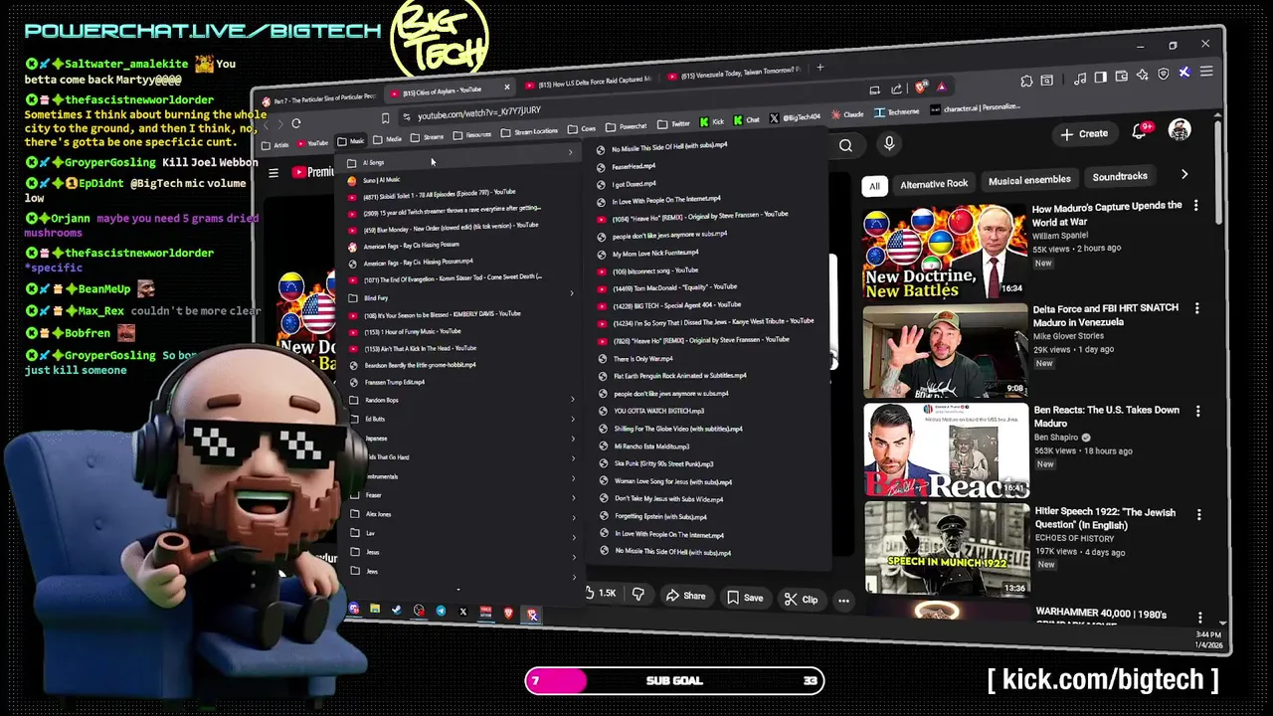
Task: Click the Clip button under the video
Action: point(801,599)
